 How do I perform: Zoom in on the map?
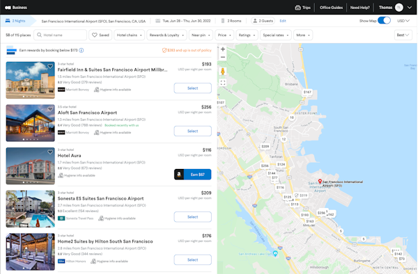point(223,49)
